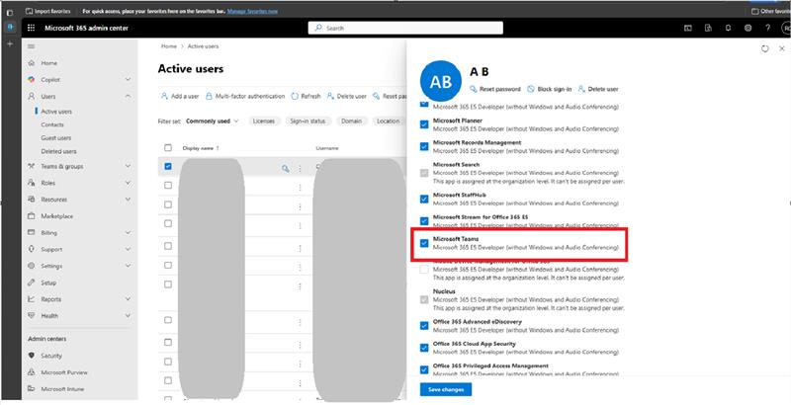This screenshot has height=405, width=791.
Task: Open Marketplace in the left navigation
Action: [57, 216]
